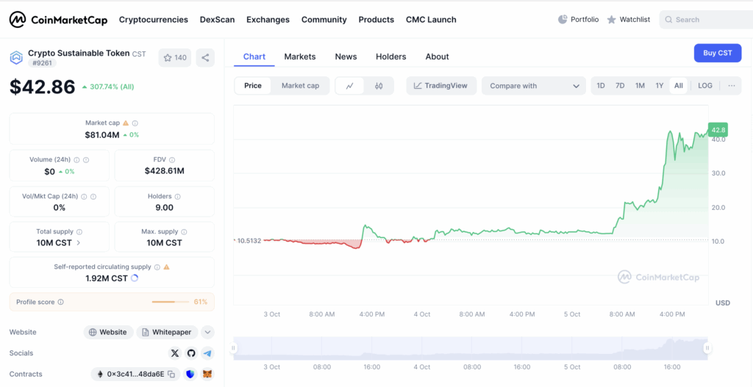This screenshot has width=753, height=387.
Task: Expand more links chevron next to Whitepaper
Action: 207,332
